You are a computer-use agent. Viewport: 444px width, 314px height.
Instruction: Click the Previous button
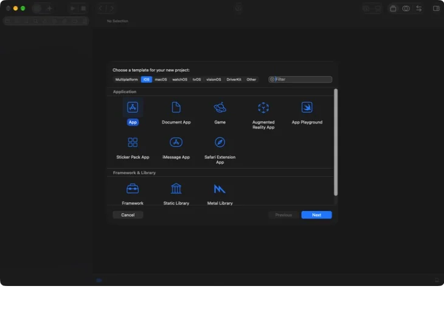coord(283,215)
